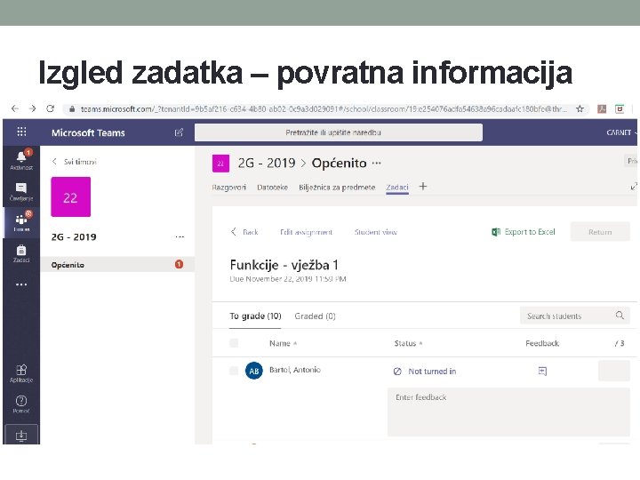
Task: Open Zadaci assignments in the sidebar
Action: click(x=21, y=253)
